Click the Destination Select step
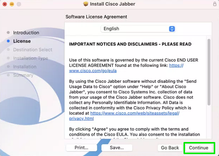This screenshot has width=219, height=156. point(33,50)
